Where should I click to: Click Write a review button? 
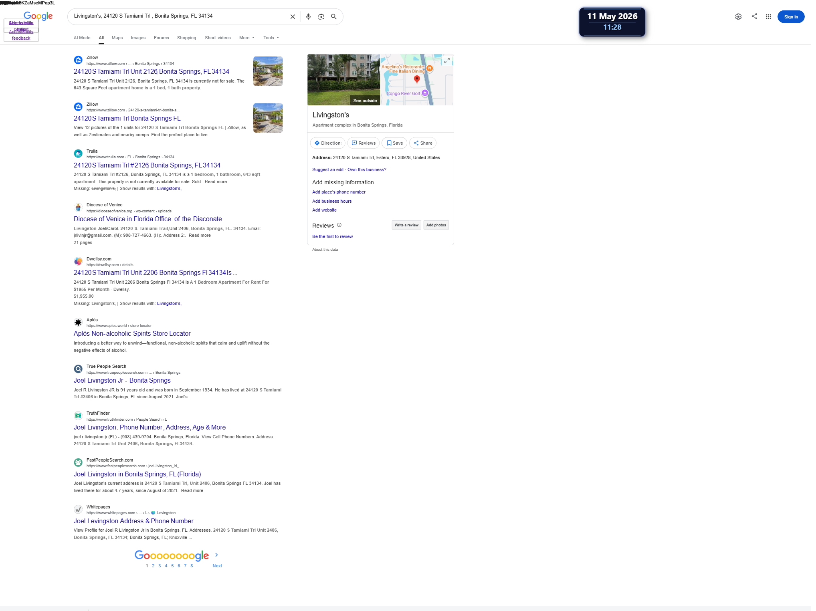tap(406, 225)
